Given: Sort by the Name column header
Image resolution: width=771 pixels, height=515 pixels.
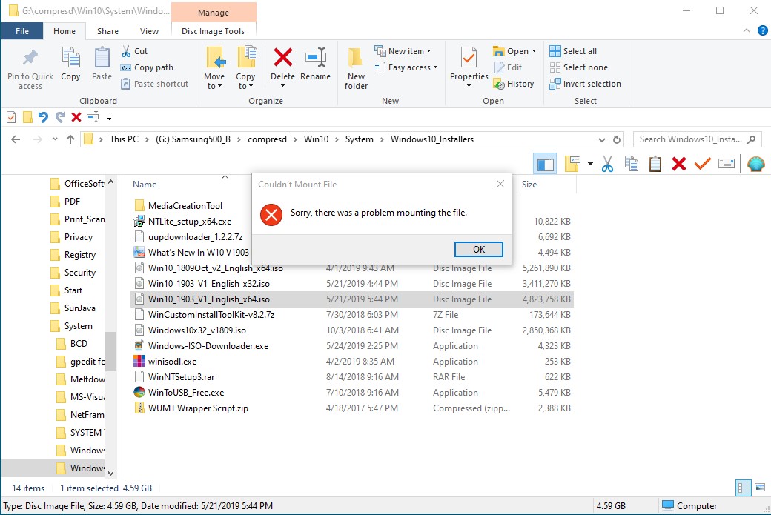Looking at the screenshot, I should click(145, 185).
